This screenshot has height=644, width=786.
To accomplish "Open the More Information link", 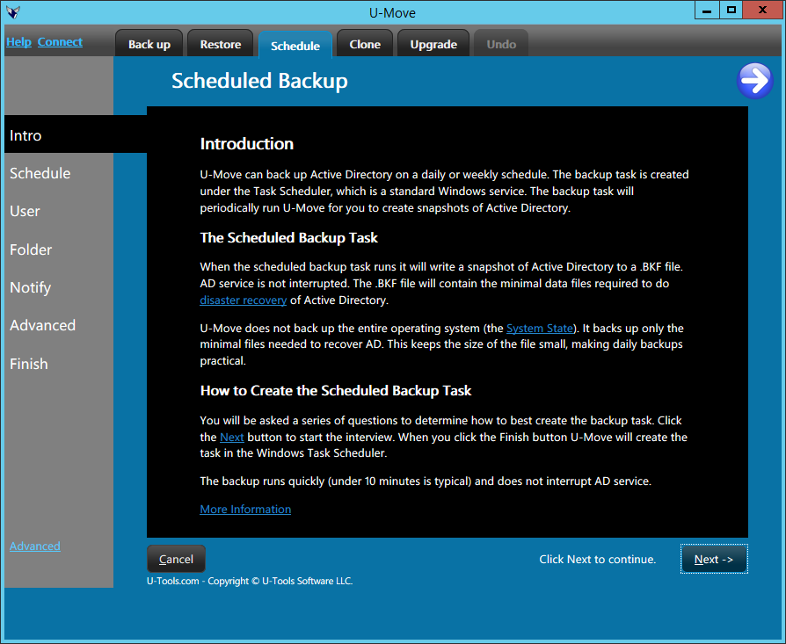I will [x=245, y=510].
